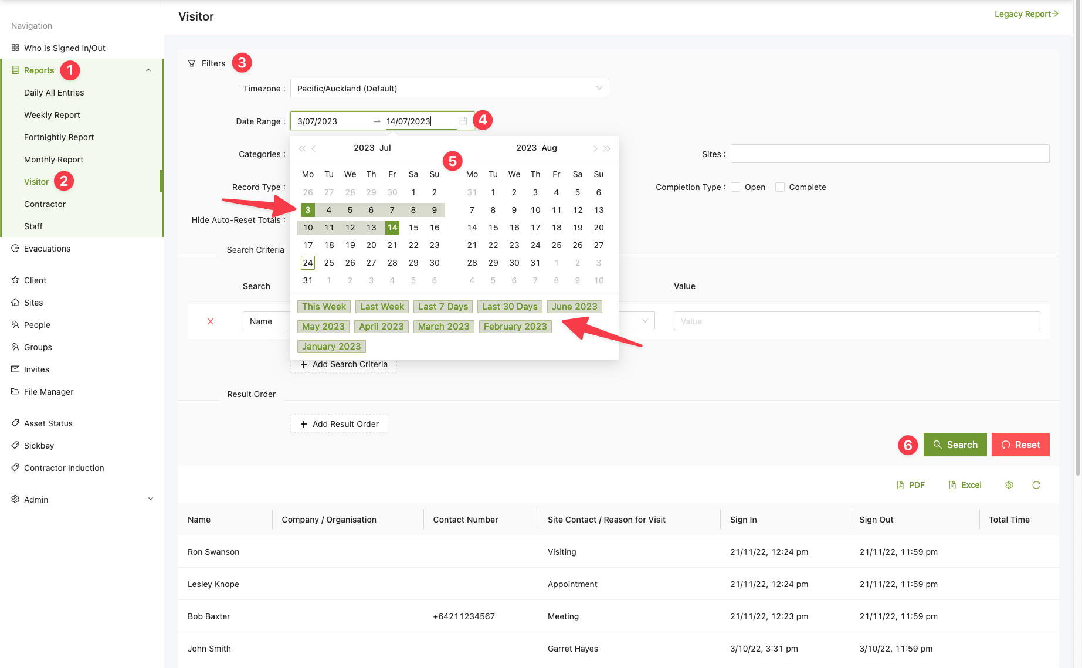The width and height of the screenshot is (1082, 668).
Task: Expand the Admin navigation section
Action: tap(150, 499)
